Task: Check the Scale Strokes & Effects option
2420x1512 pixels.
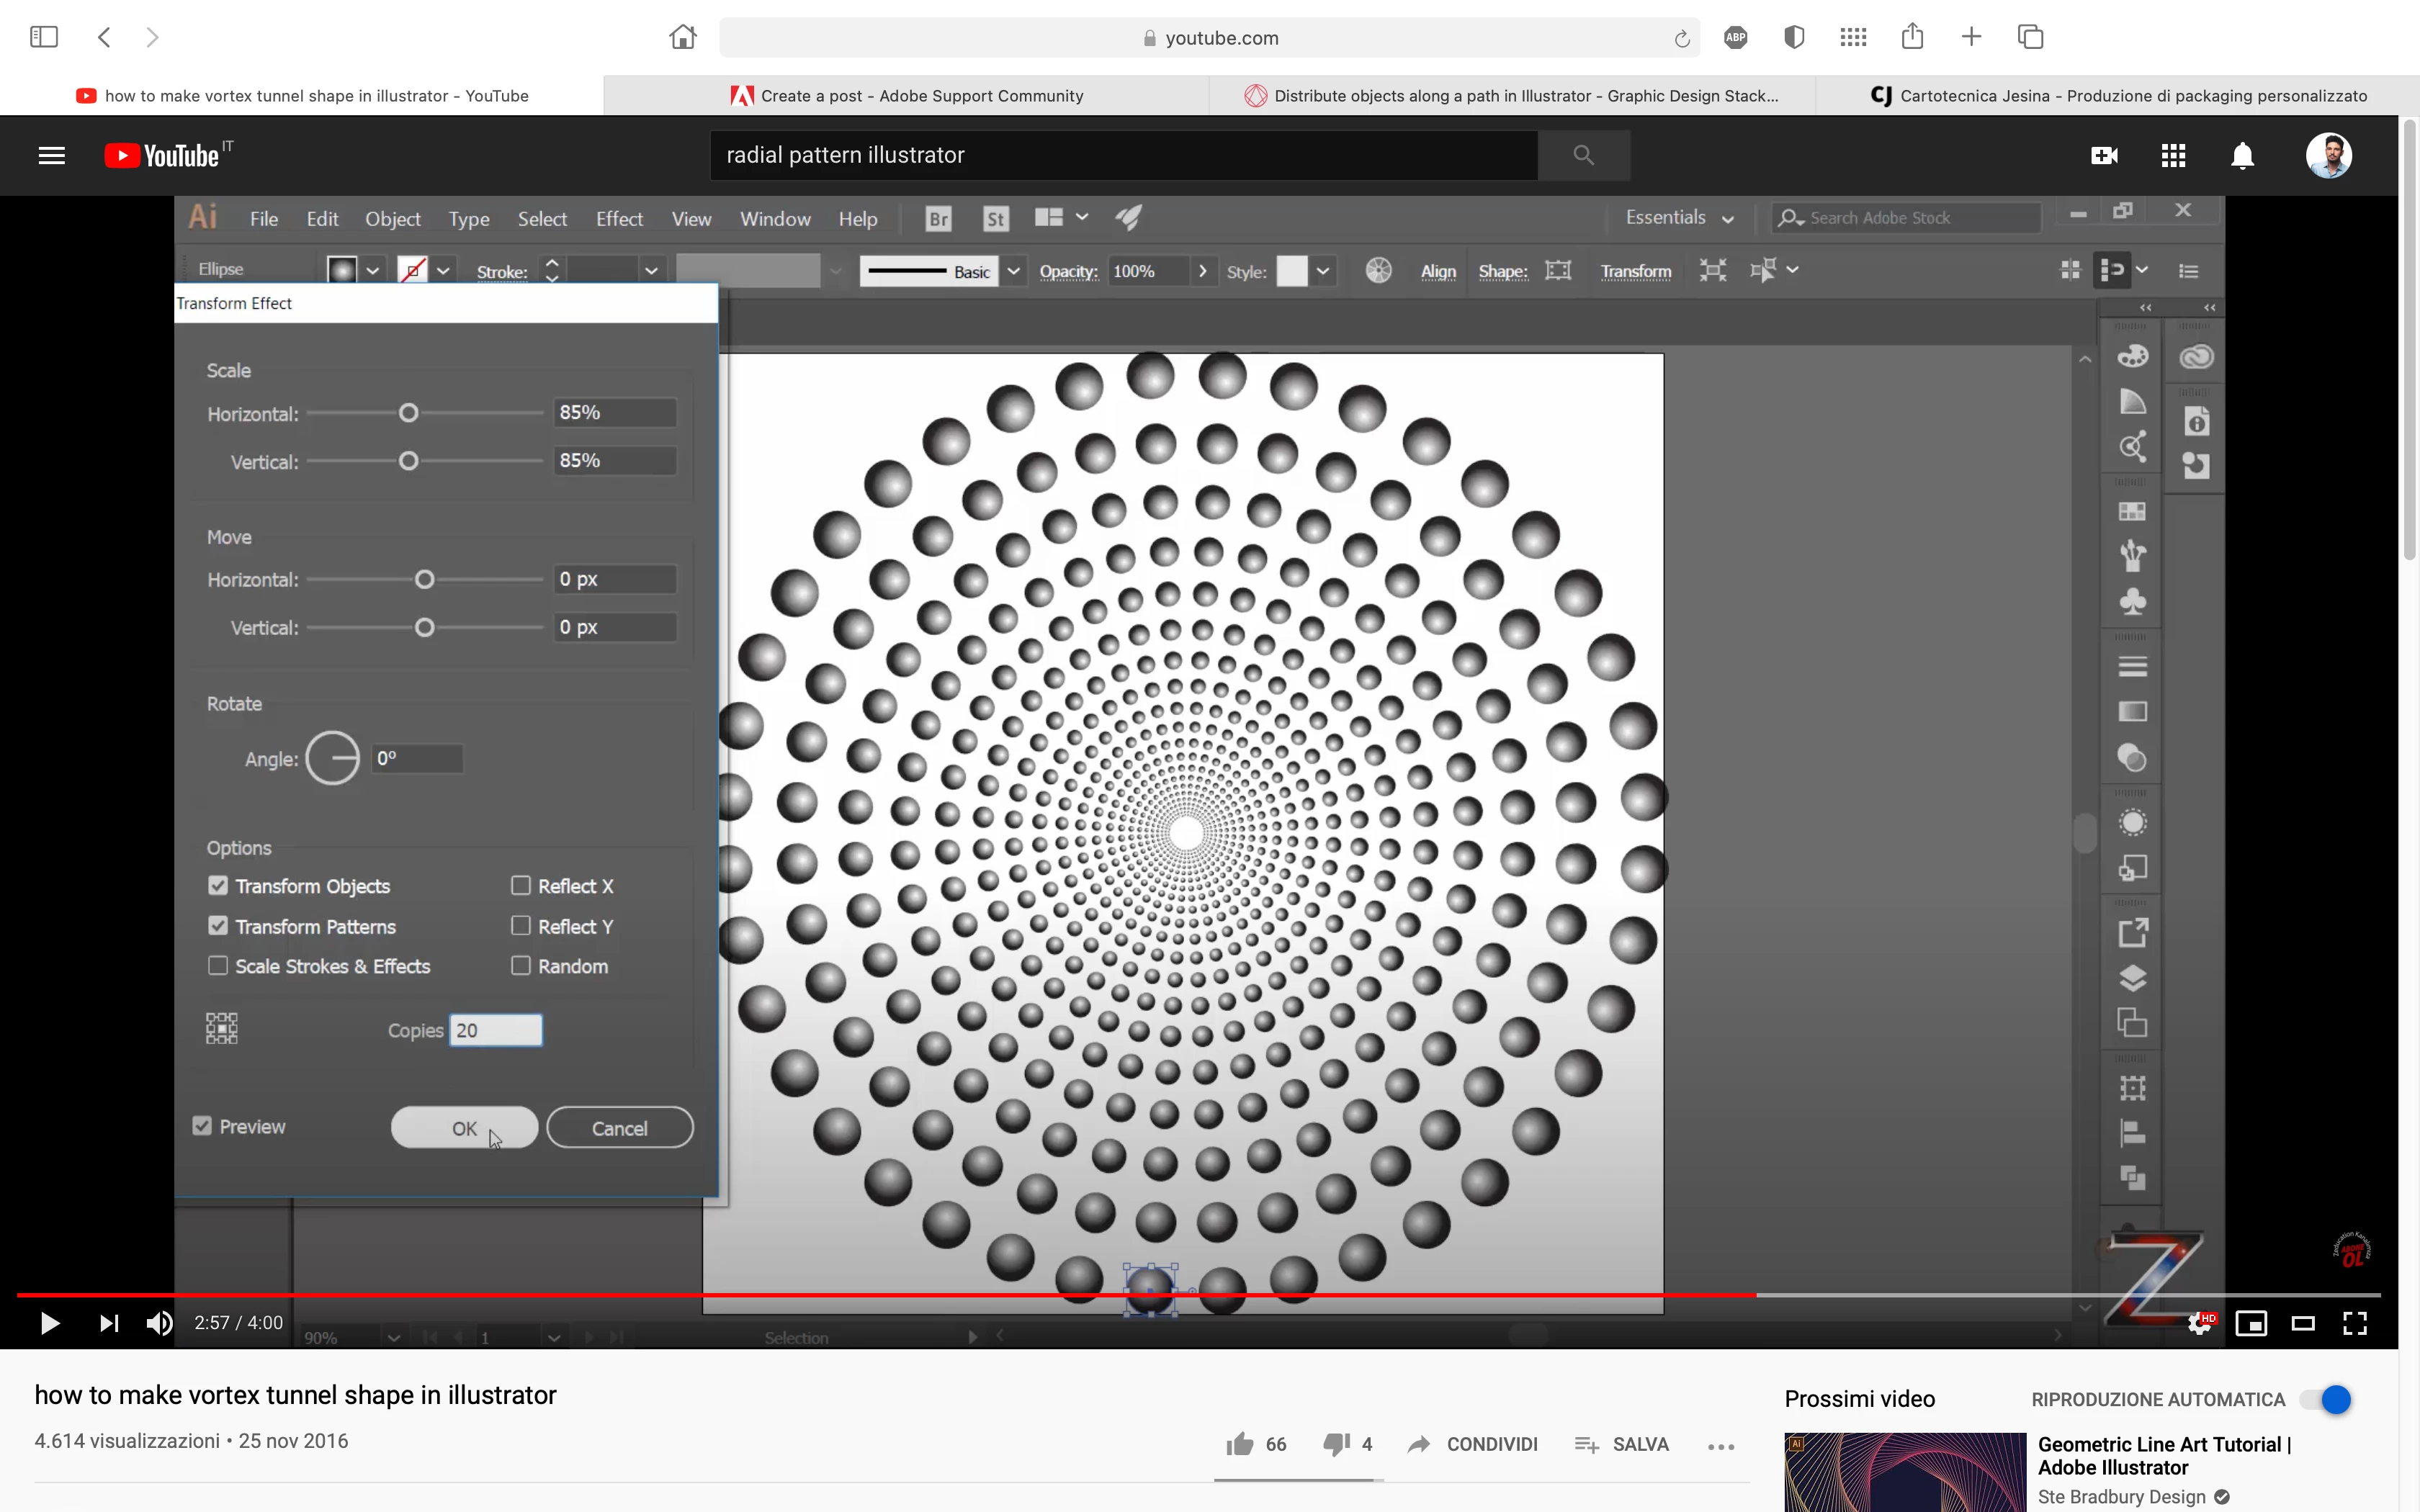Action: [218, 965]
